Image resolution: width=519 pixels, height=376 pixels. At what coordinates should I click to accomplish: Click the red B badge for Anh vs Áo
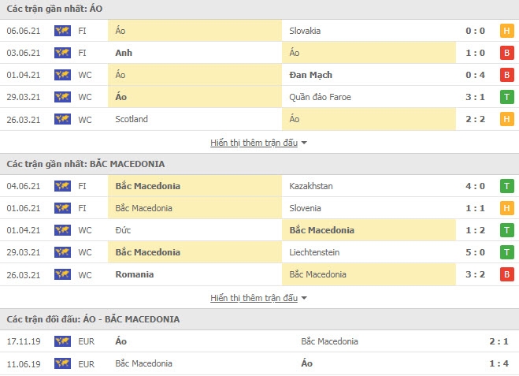click(x=506, y=53)
